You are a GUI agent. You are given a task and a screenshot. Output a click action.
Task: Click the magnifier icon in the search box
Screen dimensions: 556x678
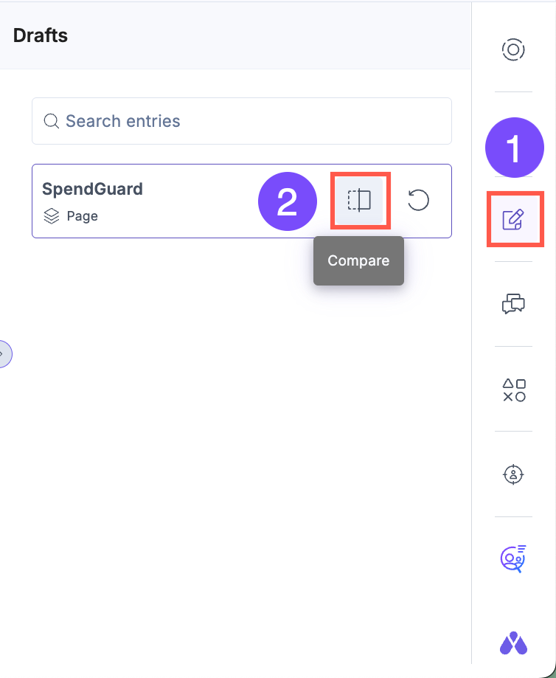point(51,121)
